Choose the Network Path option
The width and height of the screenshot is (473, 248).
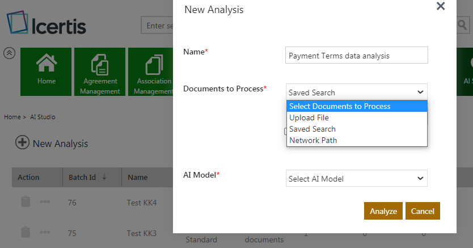(x=313, y=140)
